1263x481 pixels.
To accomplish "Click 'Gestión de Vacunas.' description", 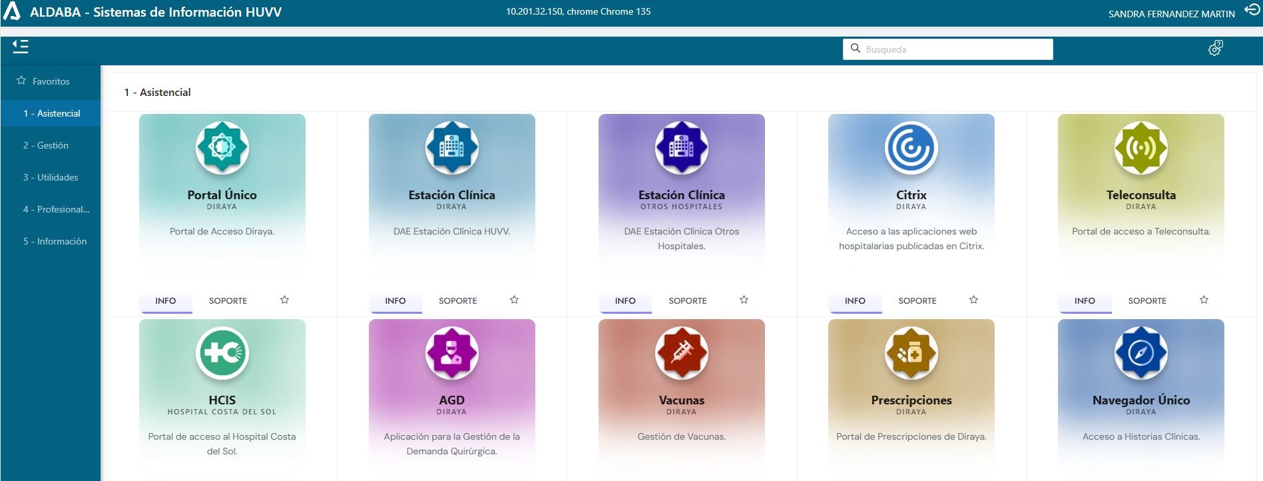I will point(682,436).
